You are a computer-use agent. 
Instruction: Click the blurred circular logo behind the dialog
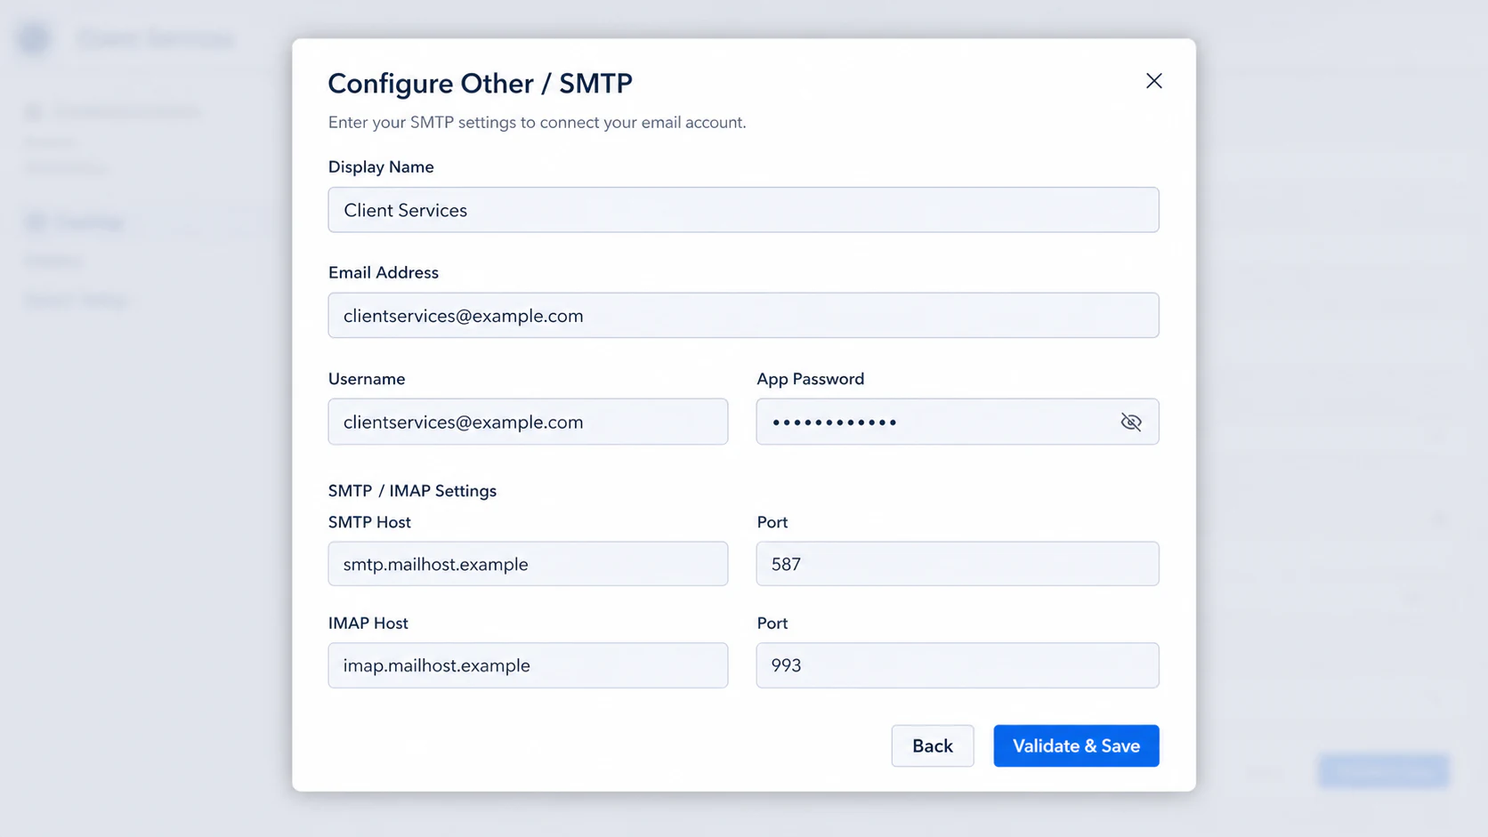(x=35, y=38)
